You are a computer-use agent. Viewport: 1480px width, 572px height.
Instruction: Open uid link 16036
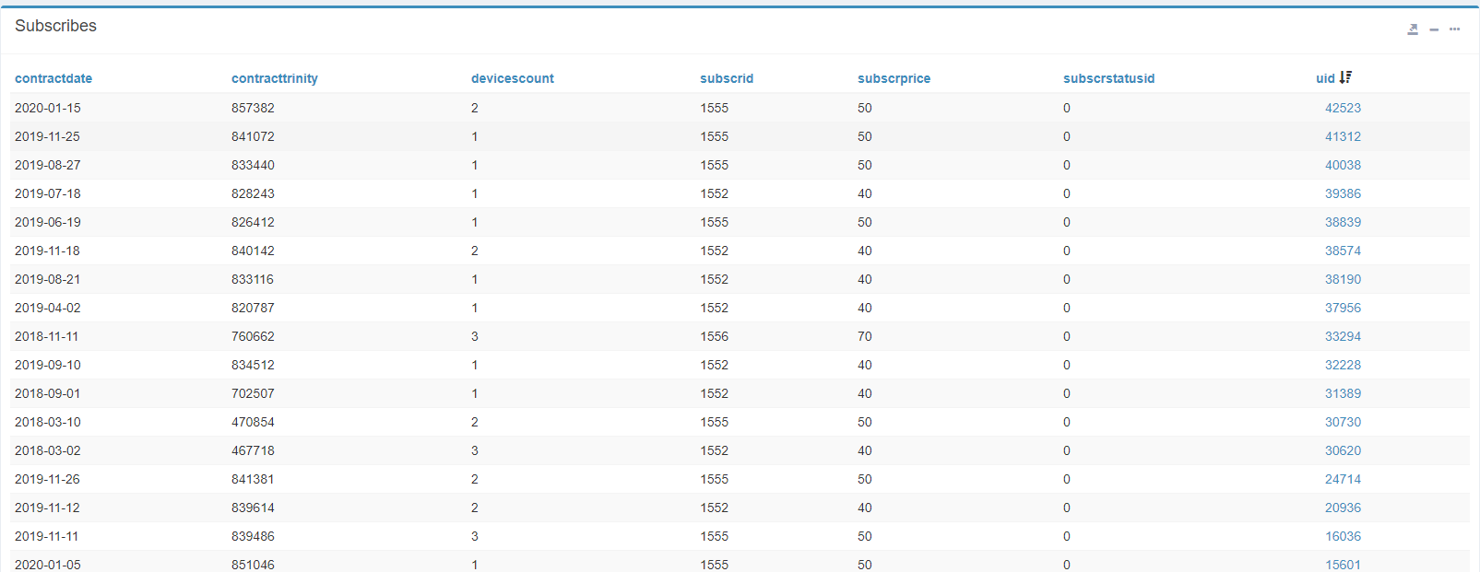(x=1343, y=536)
